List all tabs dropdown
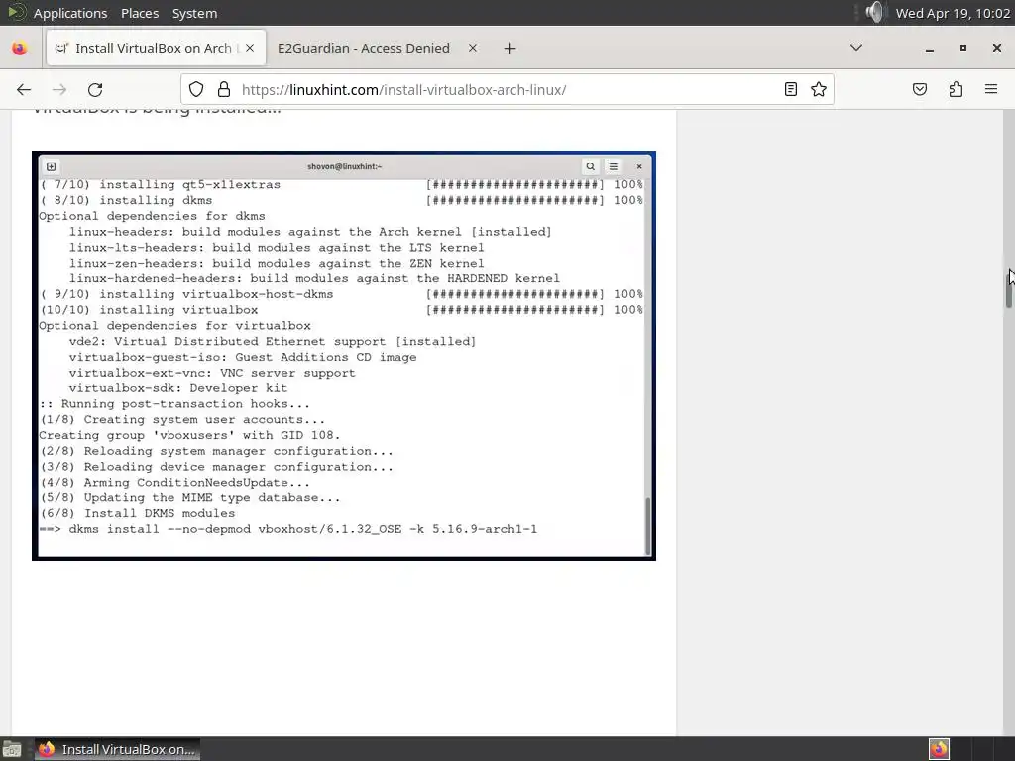The image size is (1015, 761). (855, 48)
